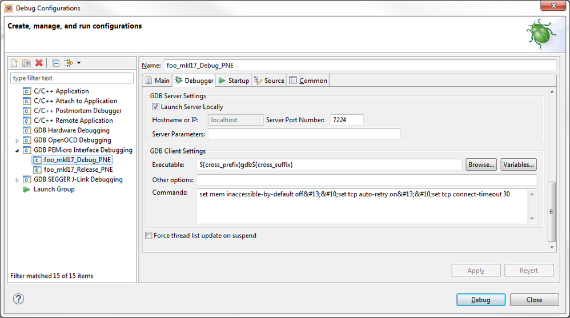Click the C/C++ Postmortem Debugger icon
Screen dimensions: 570x318
(x=26, y=111)
